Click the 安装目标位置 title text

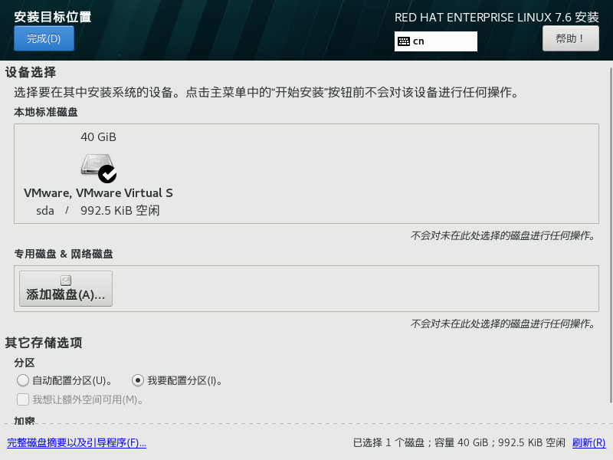53,17
